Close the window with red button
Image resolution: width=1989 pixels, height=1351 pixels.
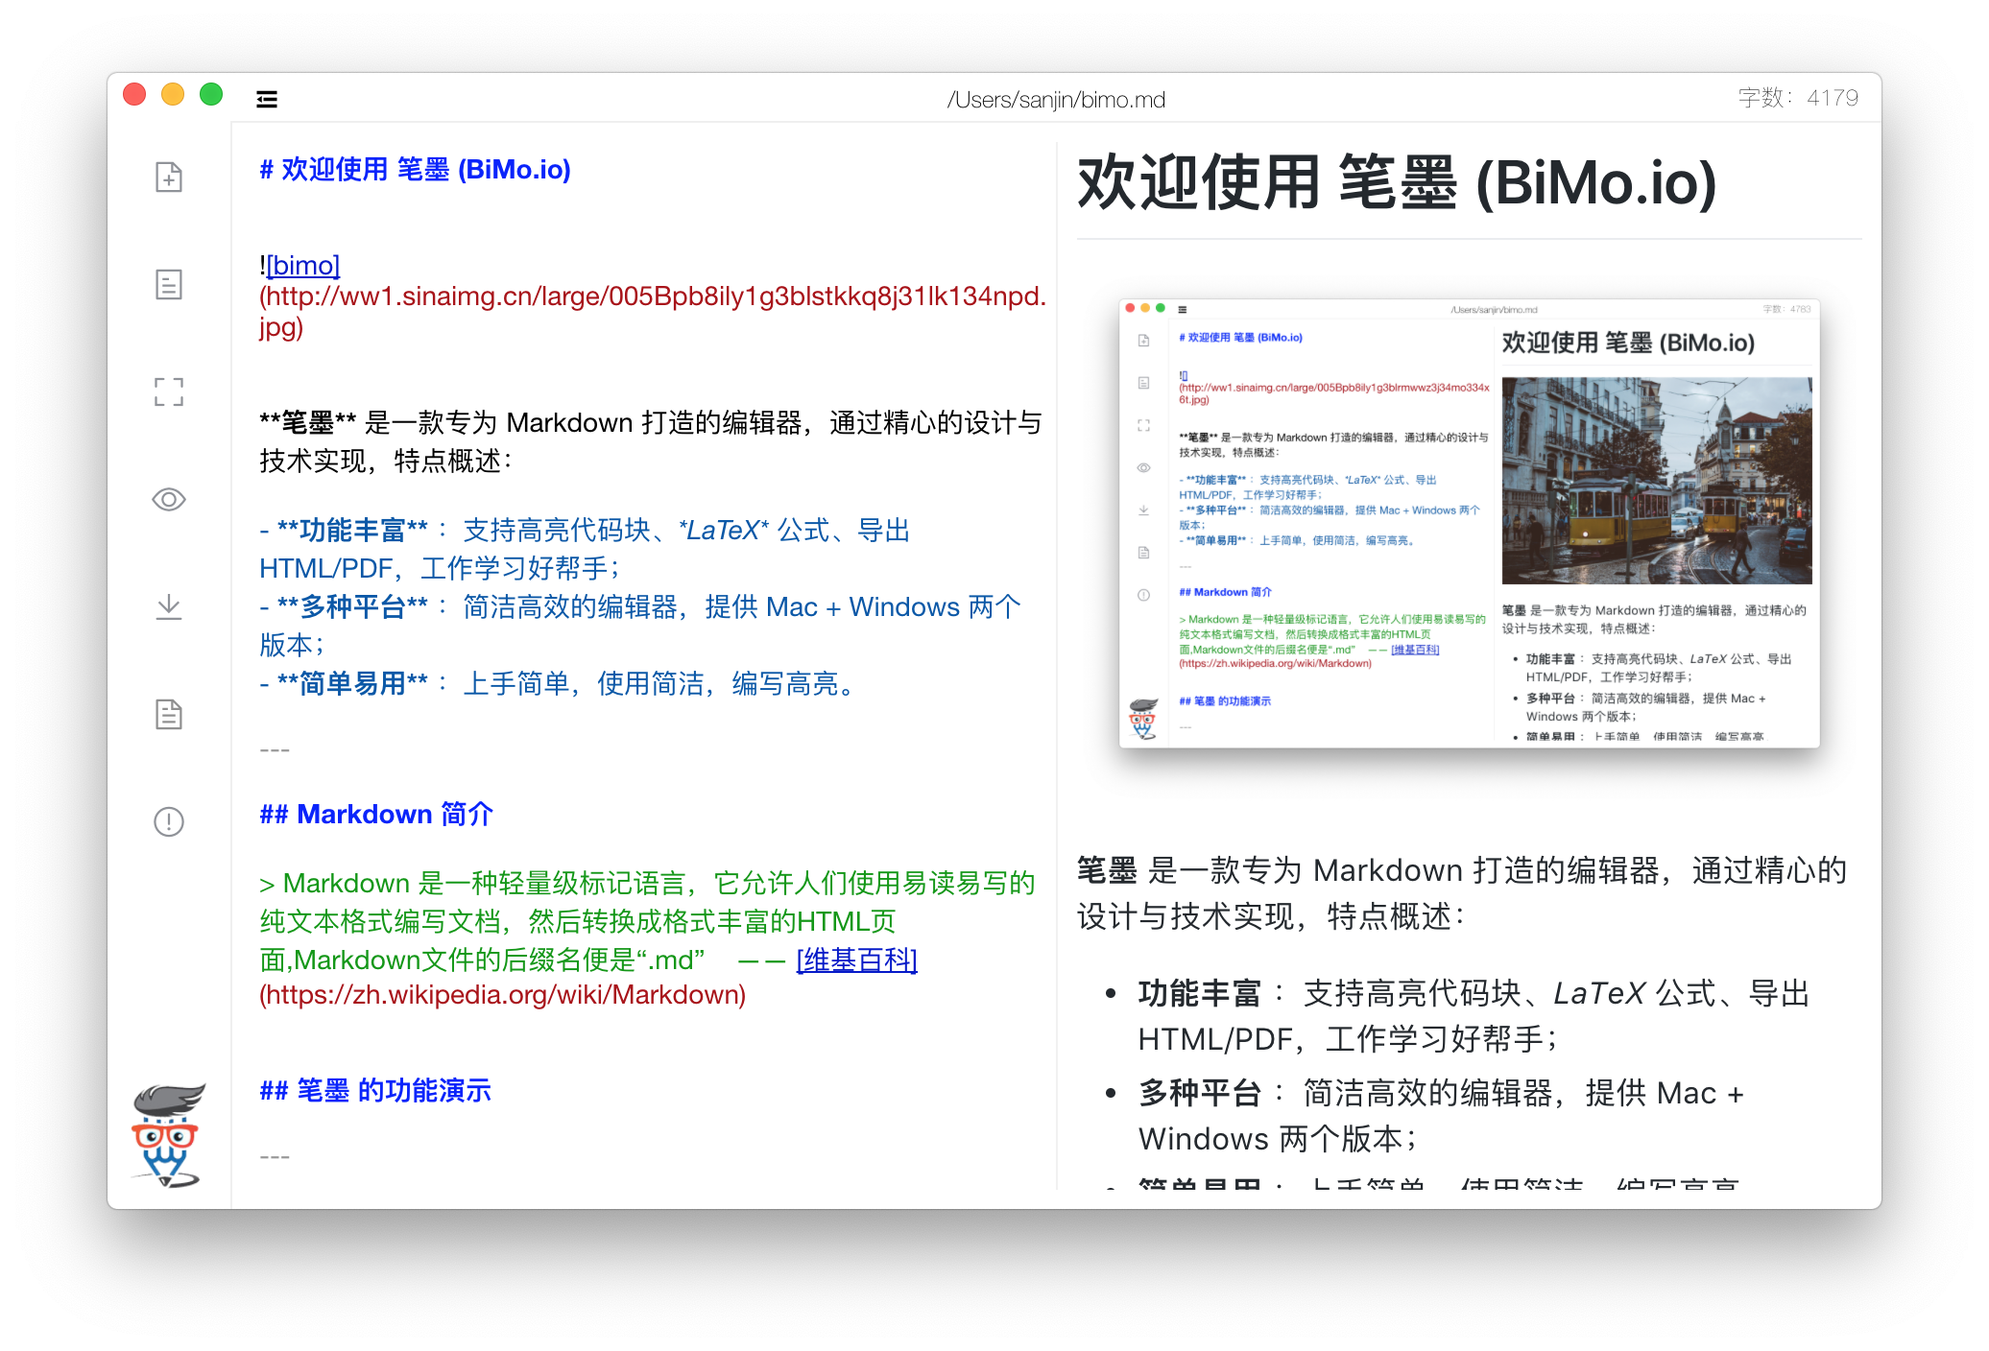coord(134,94)
